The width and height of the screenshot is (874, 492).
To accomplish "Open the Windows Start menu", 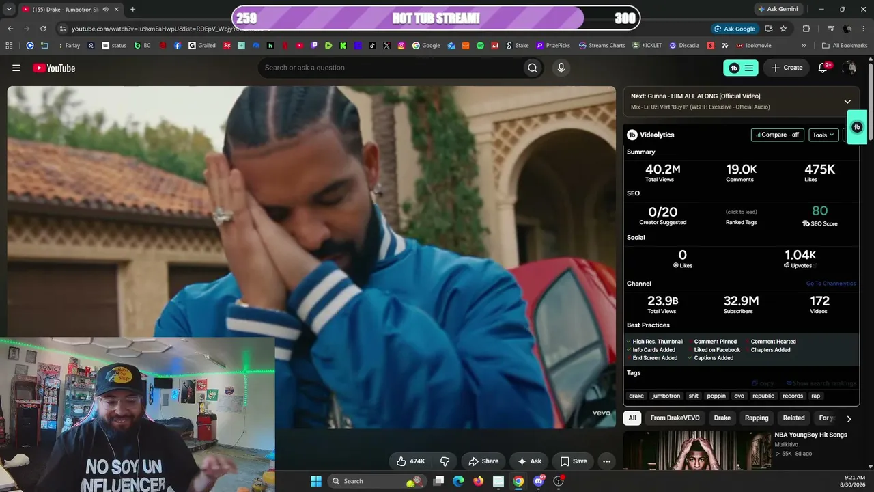I will point(316,481).
